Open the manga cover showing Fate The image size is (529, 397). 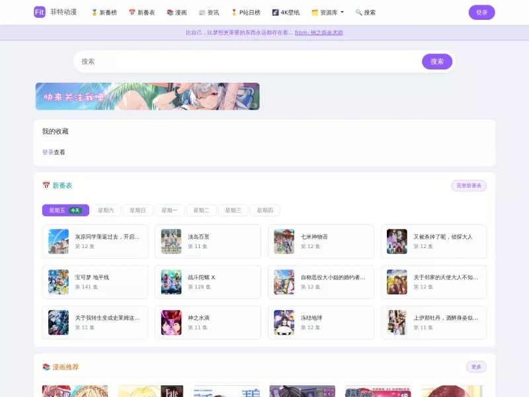pyautogui.click(x=151, y=391)
